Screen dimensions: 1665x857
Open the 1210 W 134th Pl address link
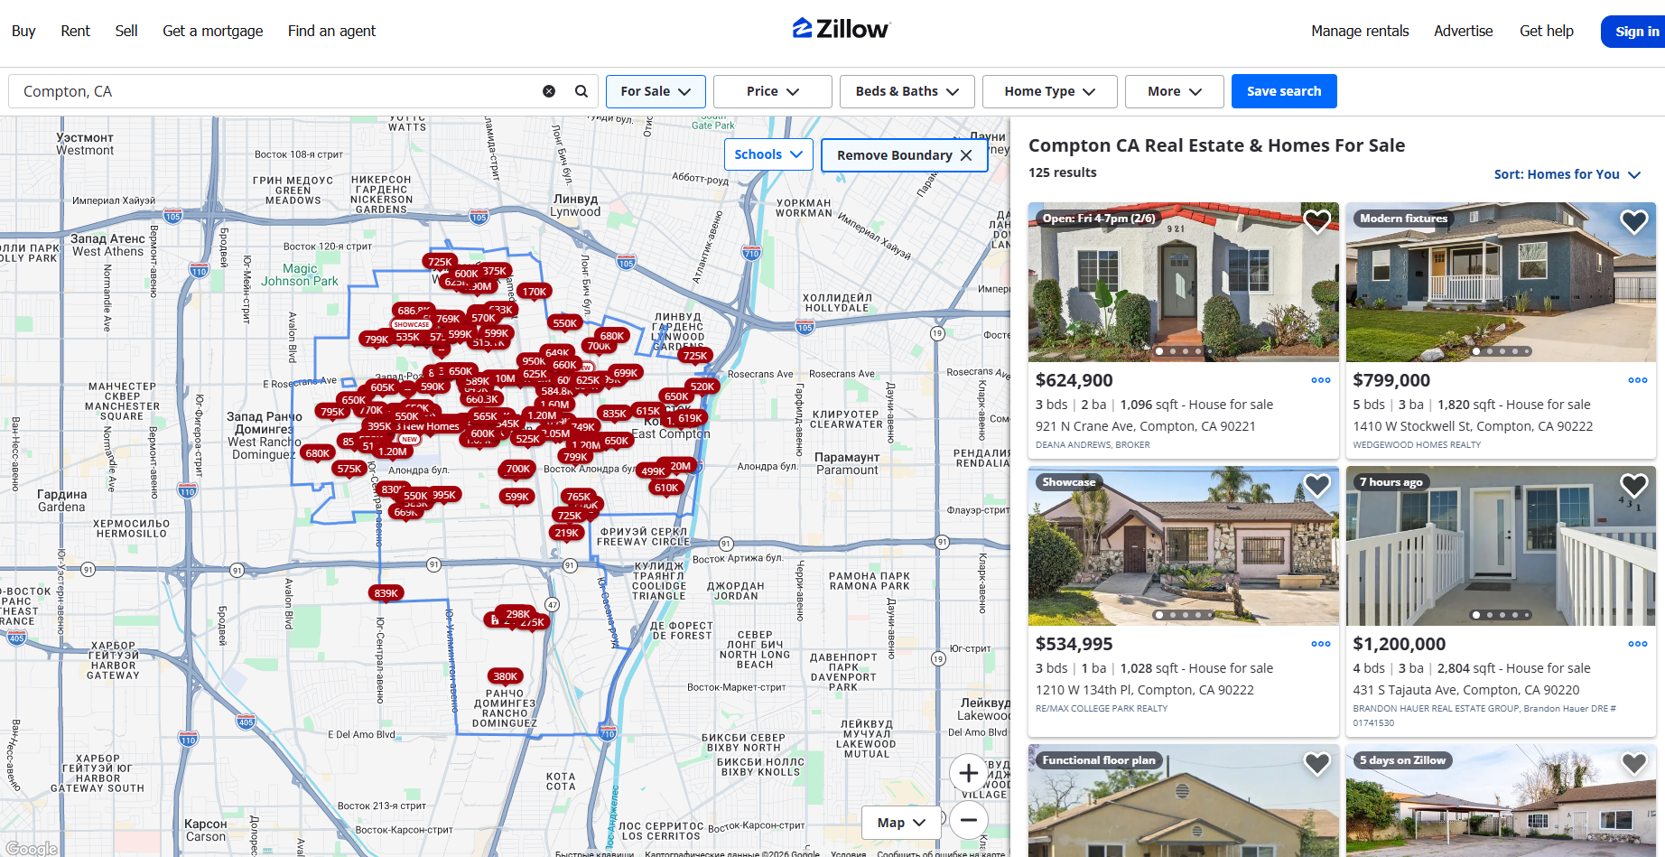[x=1145, y=690]
